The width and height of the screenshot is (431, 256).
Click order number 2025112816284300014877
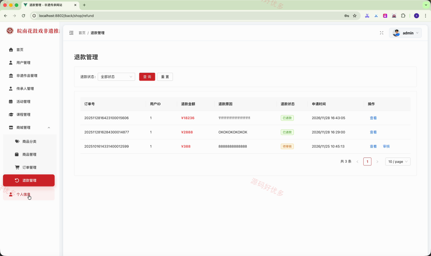(106, 132)
